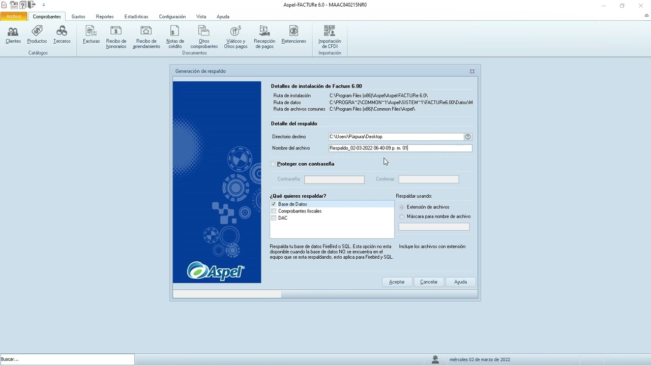
Task: Open Recibo de honorarios
Action: click(116, 37)
